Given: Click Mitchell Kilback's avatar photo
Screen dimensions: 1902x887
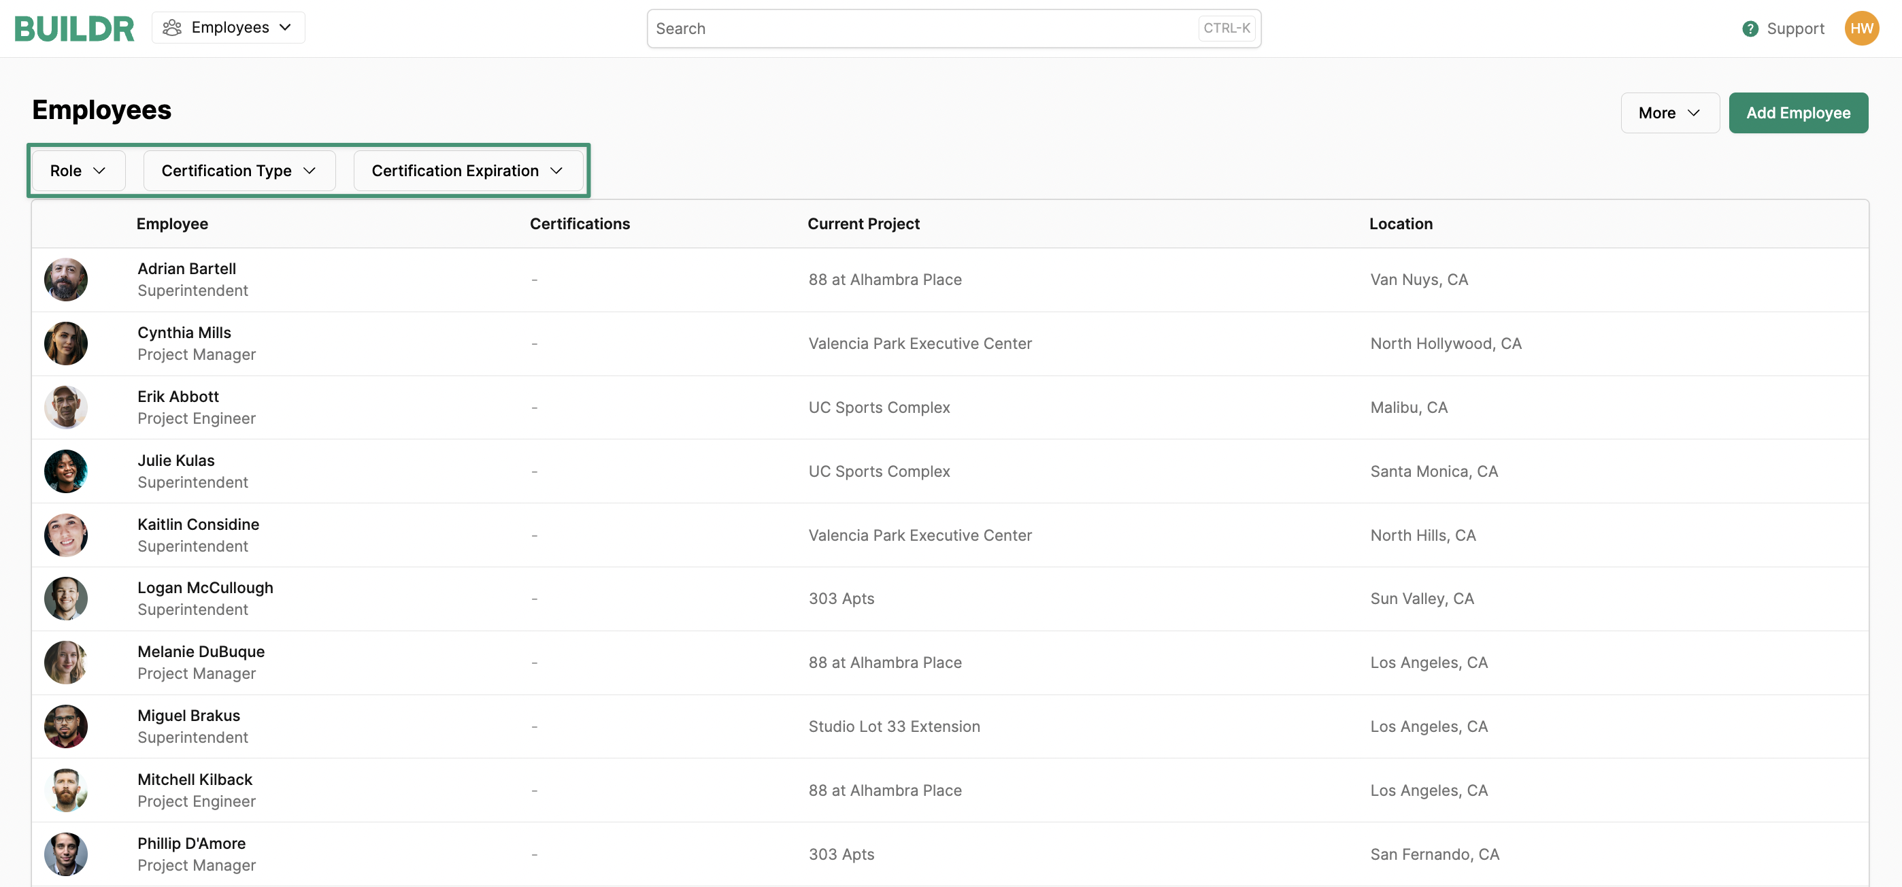Looking at the screenshot, I should [x=66, y=790].
